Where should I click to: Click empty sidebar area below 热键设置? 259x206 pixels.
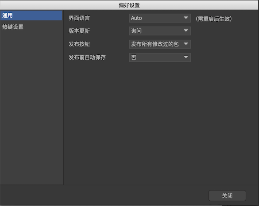31,107
